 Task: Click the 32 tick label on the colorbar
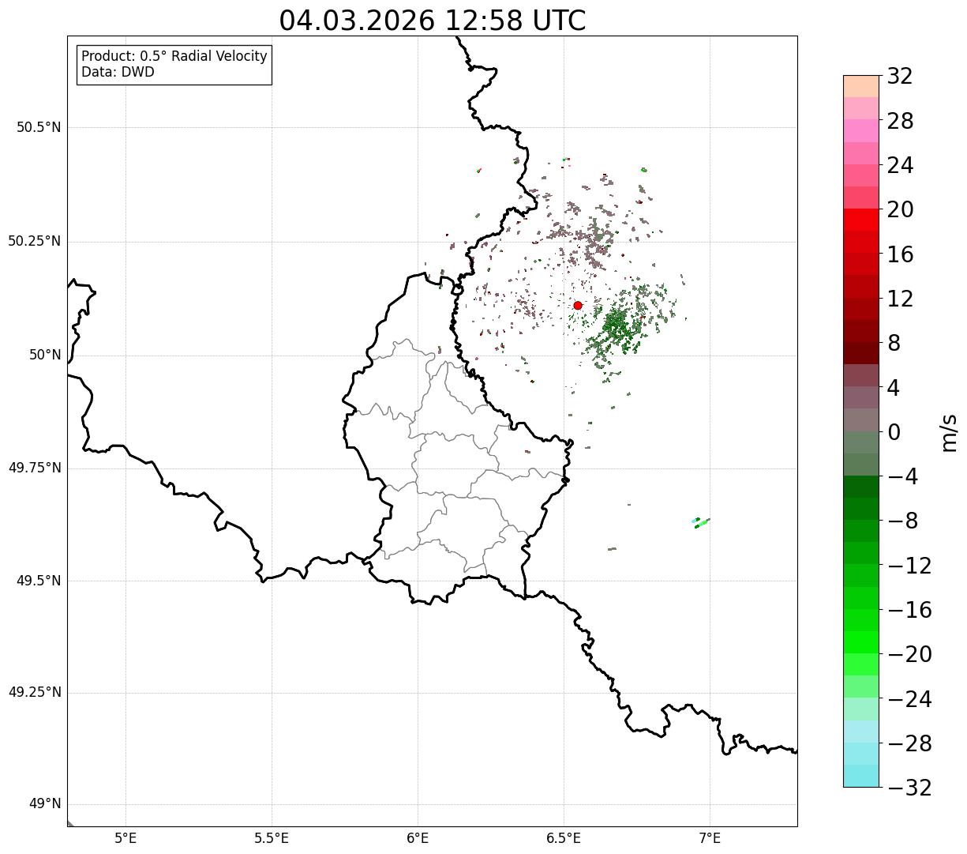900,77
